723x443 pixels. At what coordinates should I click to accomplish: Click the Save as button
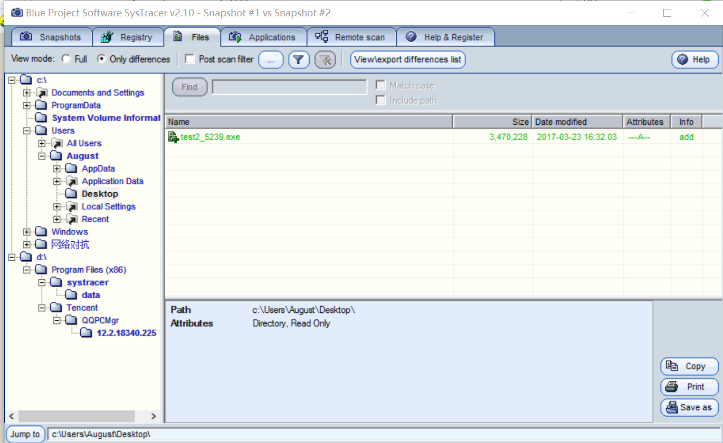click(x=689, y=407)
